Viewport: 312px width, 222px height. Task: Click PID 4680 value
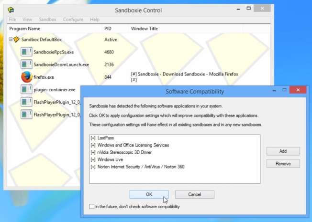coord(109,52)
